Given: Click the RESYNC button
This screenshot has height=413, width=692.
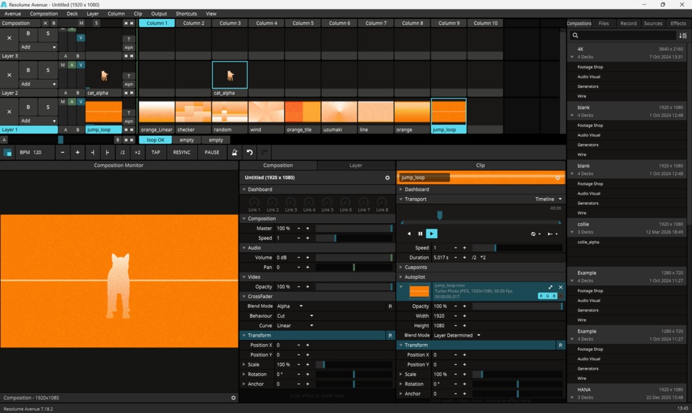Looking at the screenshot, I should [182, 152].
